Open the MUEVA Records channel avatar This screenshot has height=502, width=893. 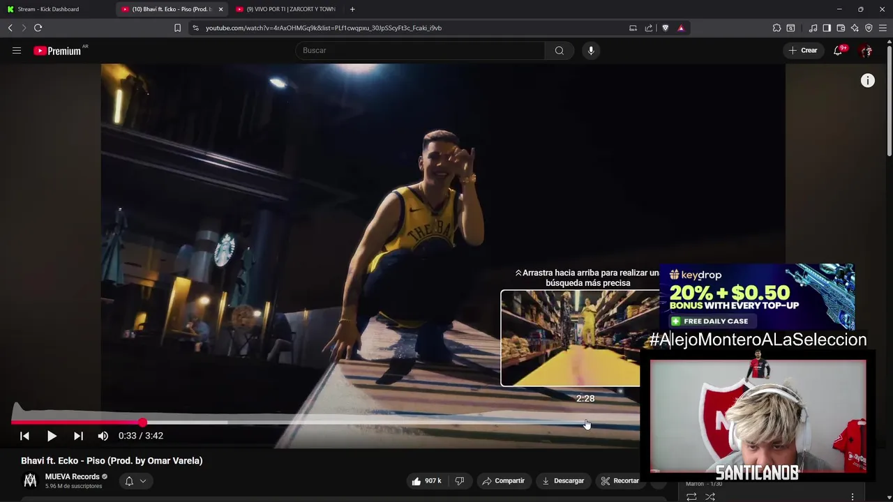[x=30, y=480]
